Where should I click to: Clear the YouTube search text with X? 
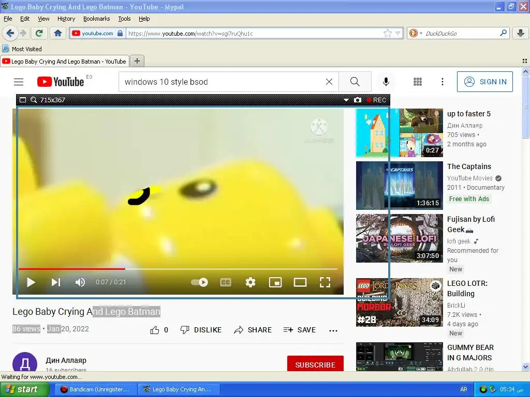(x=329, y=82)
